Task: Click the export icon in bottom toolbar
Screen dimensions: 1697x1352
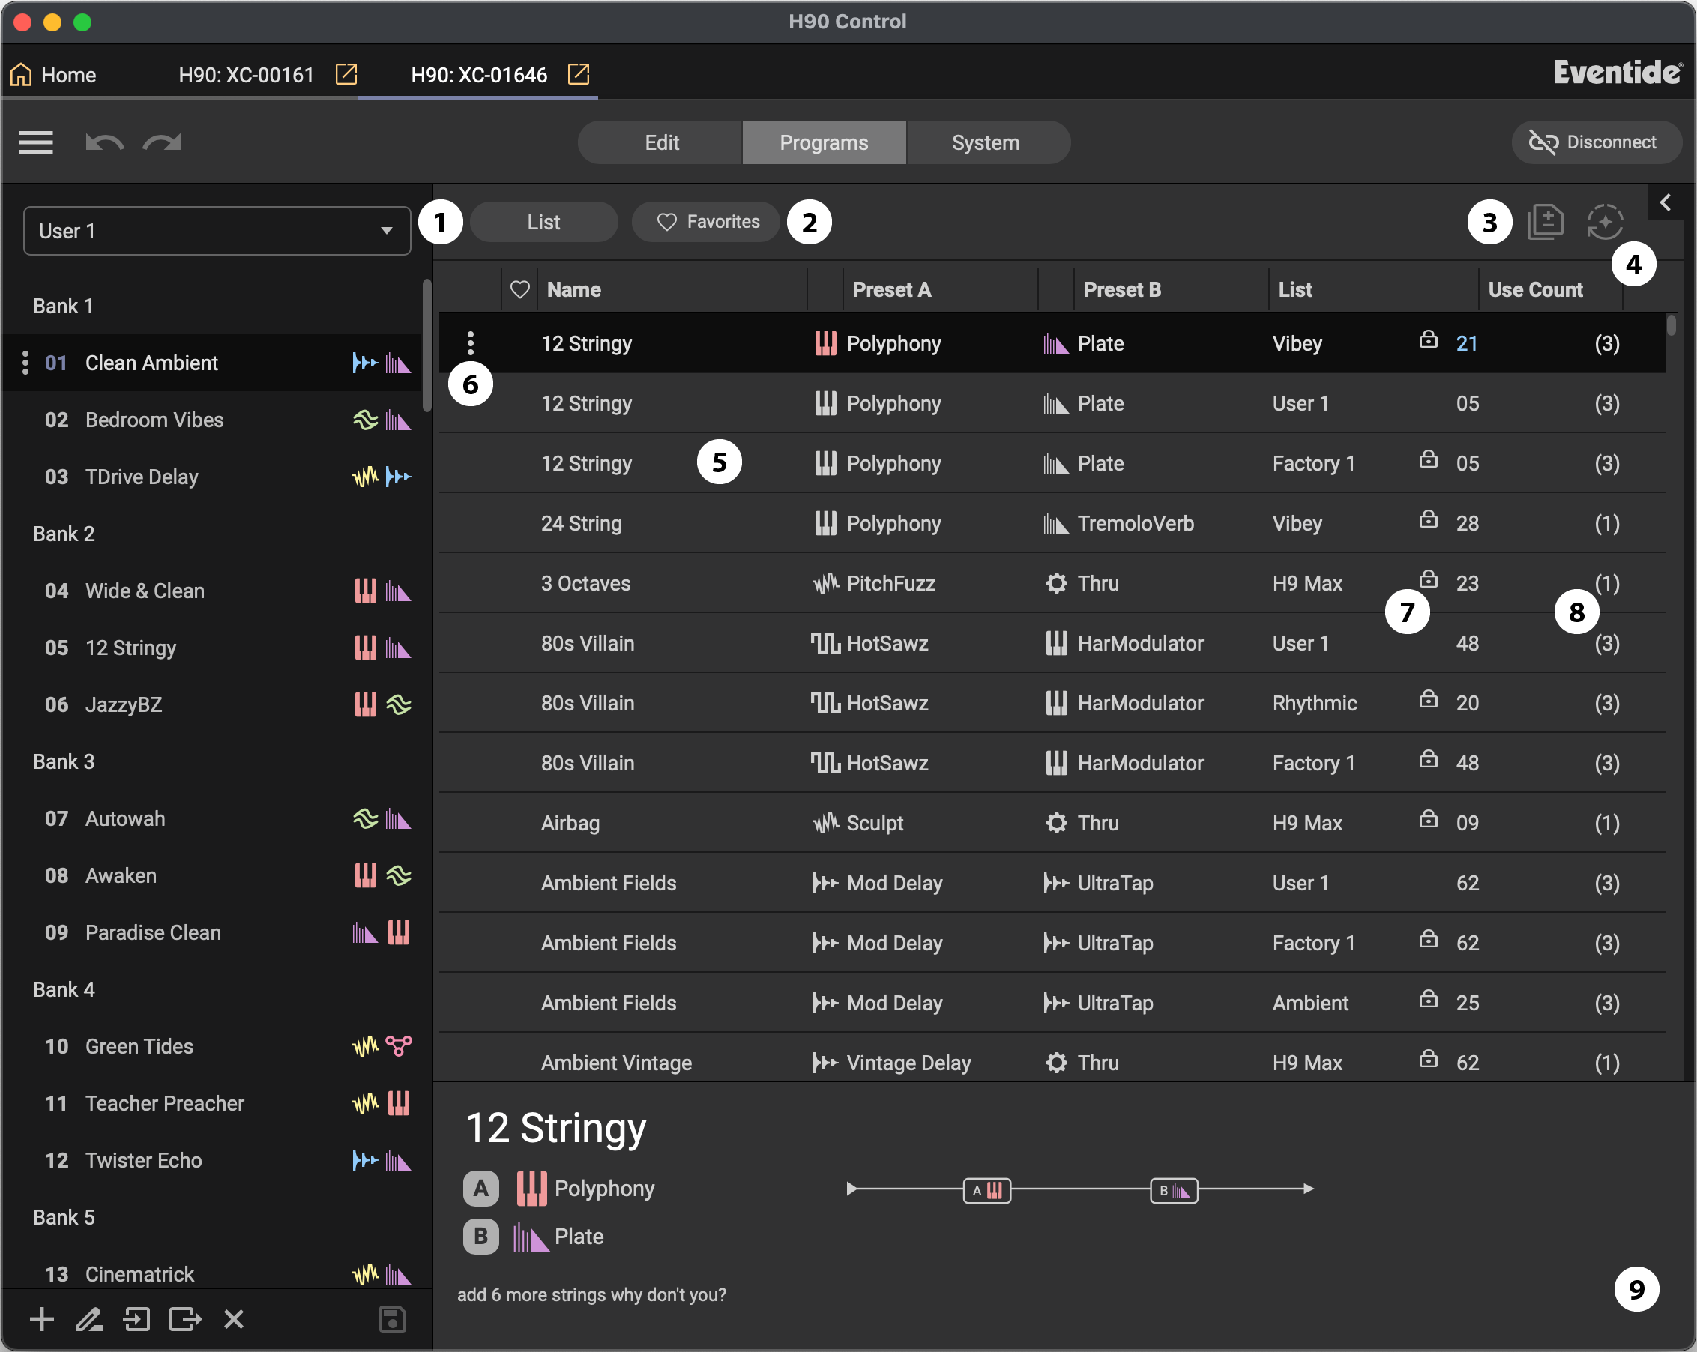Action: pyautogui.click(x=186, y=1319)
